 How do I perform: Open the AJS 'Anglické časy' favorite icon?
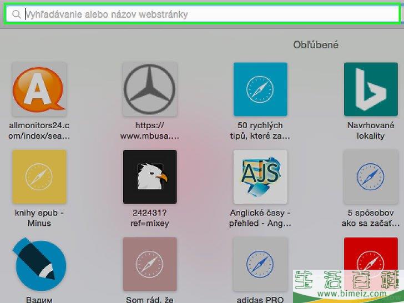(260, 176)
